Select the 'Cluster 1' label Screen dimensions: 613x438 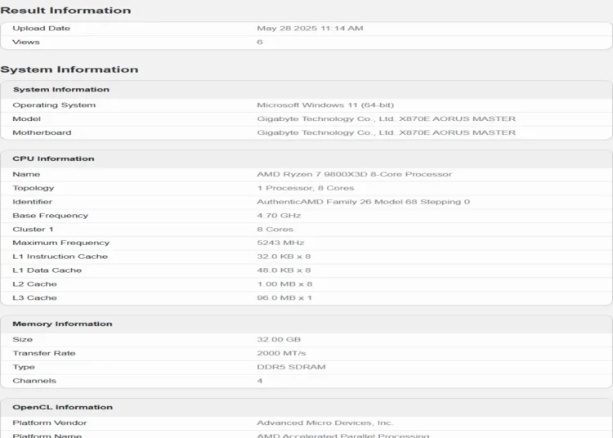click(33, 230)
